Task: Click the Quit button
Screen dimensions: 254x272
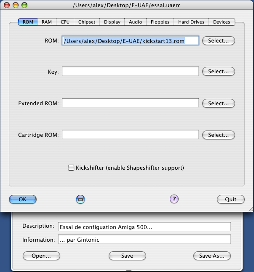Action: 230,199
